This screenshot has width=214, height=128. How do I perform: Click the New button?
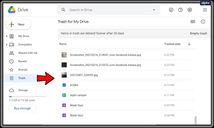pyautogui.click(x=18, y=24)
